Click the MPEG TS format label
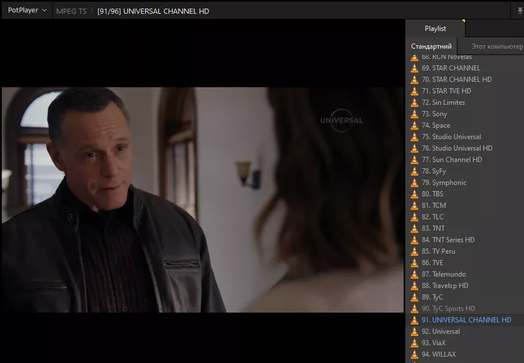Viewport: 524px width, 363px height. [x=71, y=11]
